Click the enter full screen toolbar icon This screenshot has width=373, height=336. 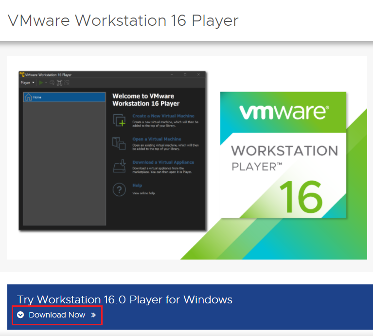pos(59,83)
